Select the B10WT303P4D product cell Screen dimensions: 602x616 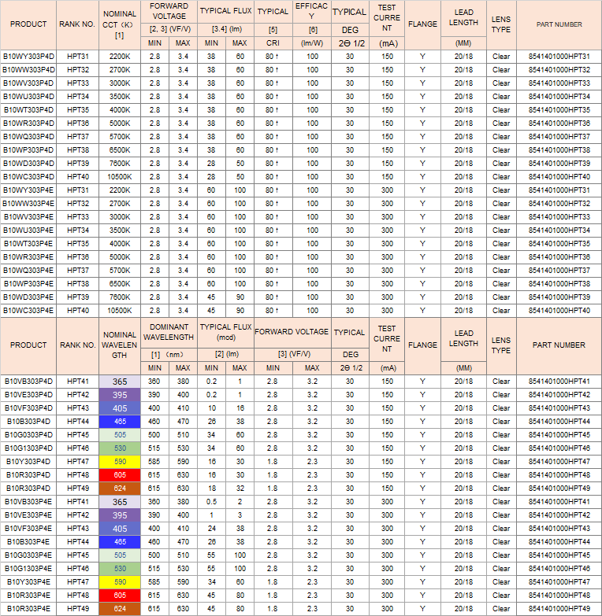coord(28,110)
